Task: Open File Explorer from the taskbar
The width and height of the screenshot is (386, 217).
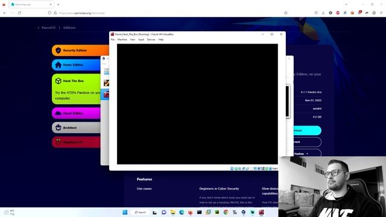Action: point(173,212)
